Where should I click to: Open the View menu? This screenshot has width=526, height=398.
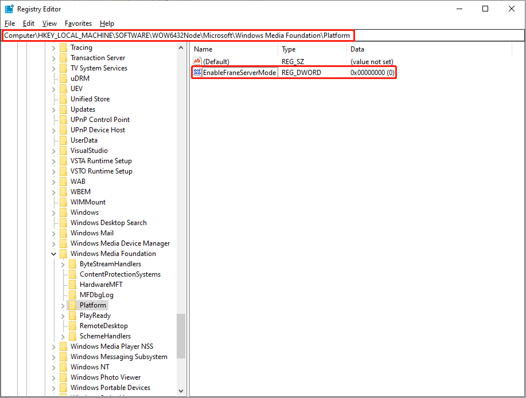(x=49, y=23)
